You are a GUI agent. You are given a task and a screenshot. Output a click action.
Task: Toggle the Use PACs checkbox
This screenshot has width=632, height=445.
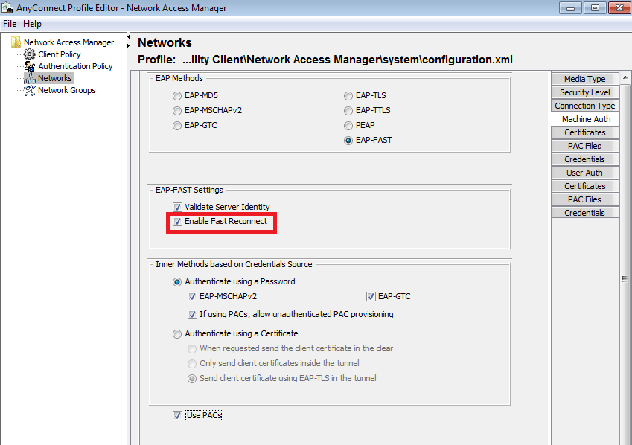point(177,415)
